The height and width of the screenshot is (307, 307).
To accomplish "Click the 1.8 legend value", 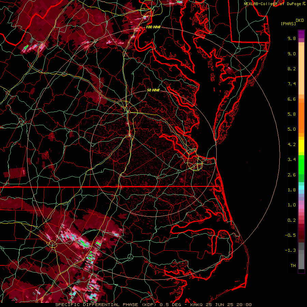I will click(x=292, y=190).
